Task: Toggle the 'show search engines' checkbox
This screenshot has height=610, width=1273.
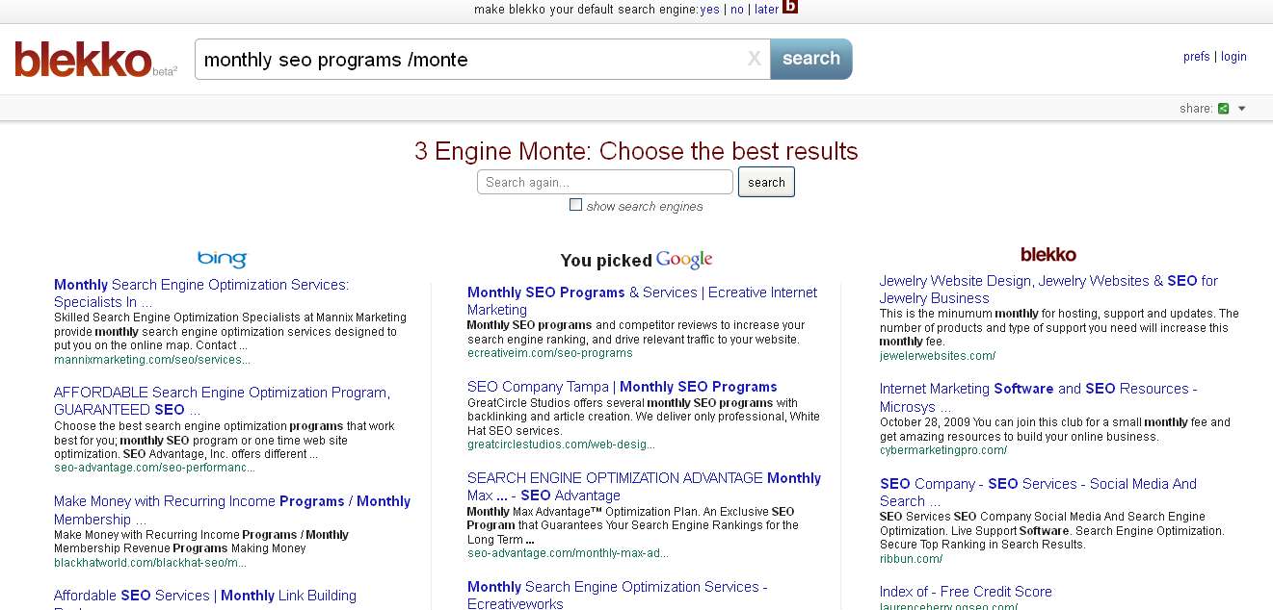Action: (575, 205)
